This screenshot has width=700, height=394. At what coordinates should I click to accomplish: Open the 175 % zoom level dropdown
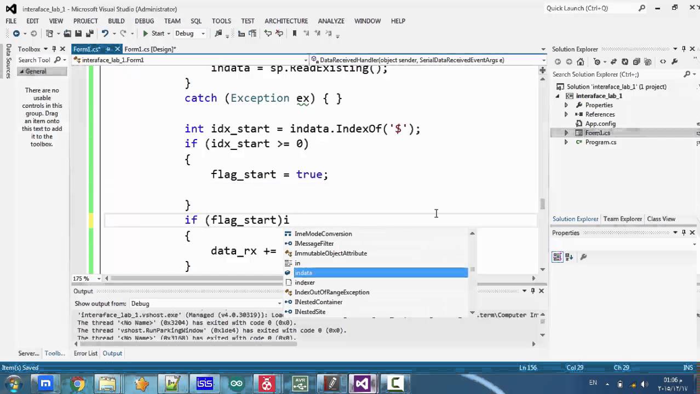[x=87, y=279]
